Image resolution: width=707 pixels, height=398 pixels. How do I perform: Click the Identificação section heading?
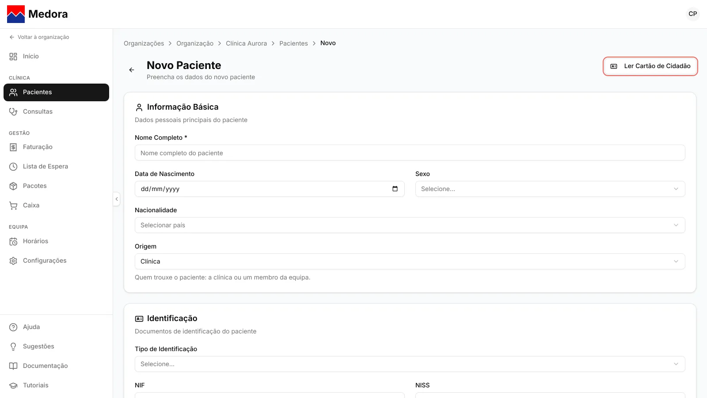pos(172,318)
